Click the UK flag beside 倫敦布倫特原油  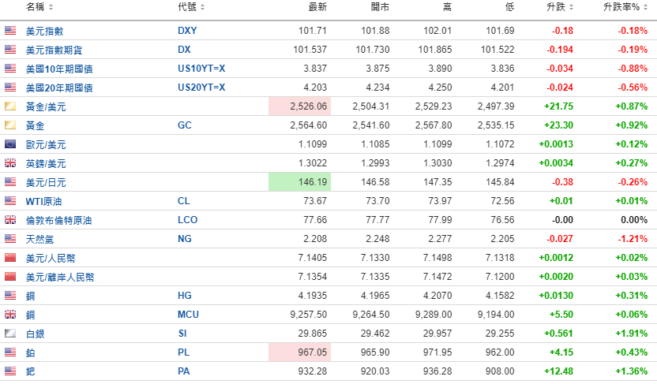[x=10, y=220]
